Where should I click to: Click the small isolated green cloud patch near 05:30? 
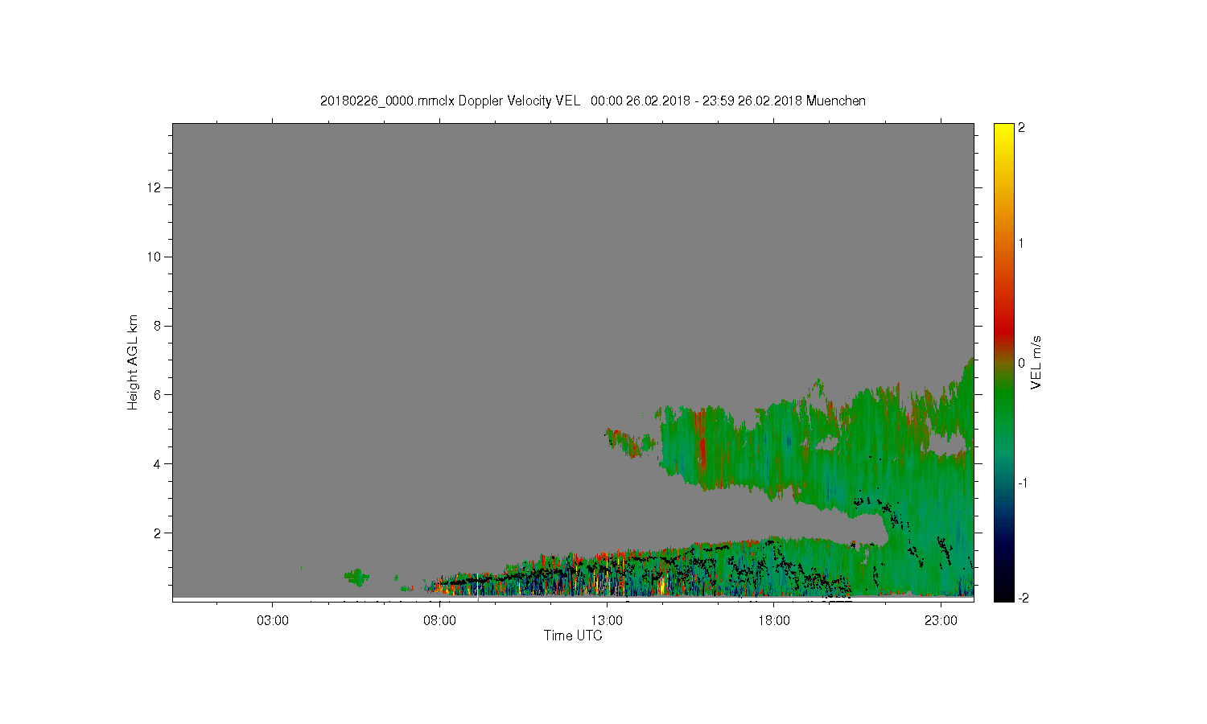[x=356, y=576]
